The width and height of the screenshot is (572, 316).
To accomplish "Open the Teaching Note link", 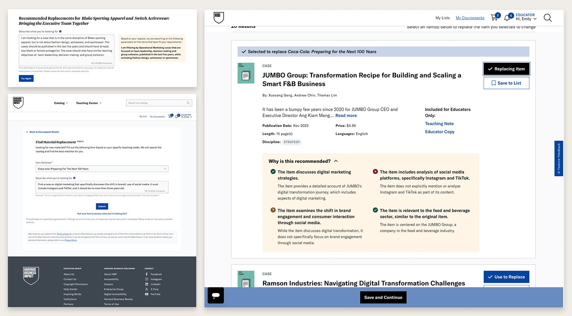I will (439, 124).
